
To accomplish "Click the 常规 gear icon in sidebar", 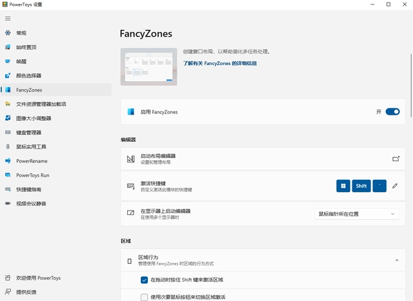I will pyautogui.click(x=8, y=33).
